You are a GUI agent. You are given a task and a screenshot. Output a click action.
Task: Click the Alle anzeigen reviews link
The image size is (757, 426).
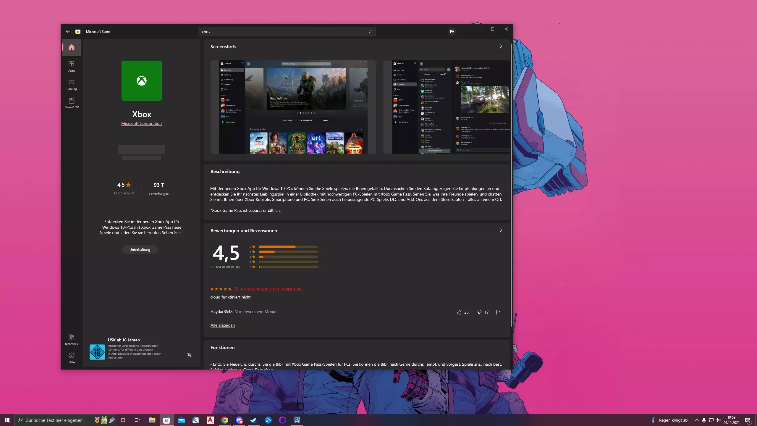[223, 325]
